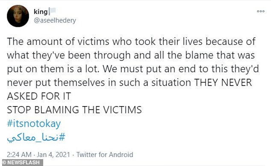Image resolution: width=271 pixels, height=166 pixels.
Task: Open the #itsnotokay hashtag
Action: click(34, 124)
